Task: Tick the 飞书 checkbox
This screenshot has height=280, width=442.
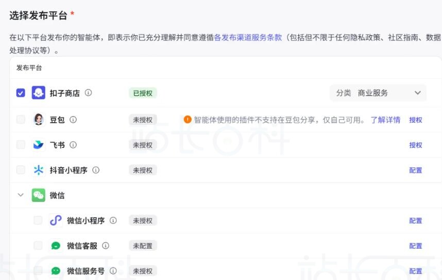Action: [x=21, y=145]
